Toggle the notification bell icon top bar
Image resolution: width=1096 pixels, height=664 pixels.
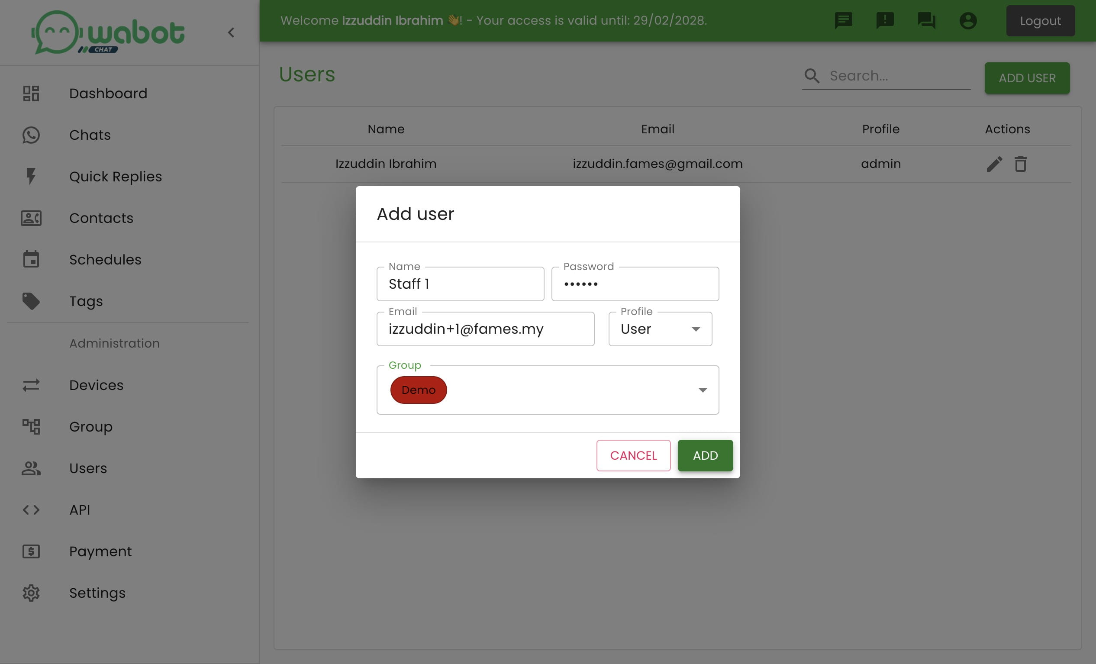[885, 20]
